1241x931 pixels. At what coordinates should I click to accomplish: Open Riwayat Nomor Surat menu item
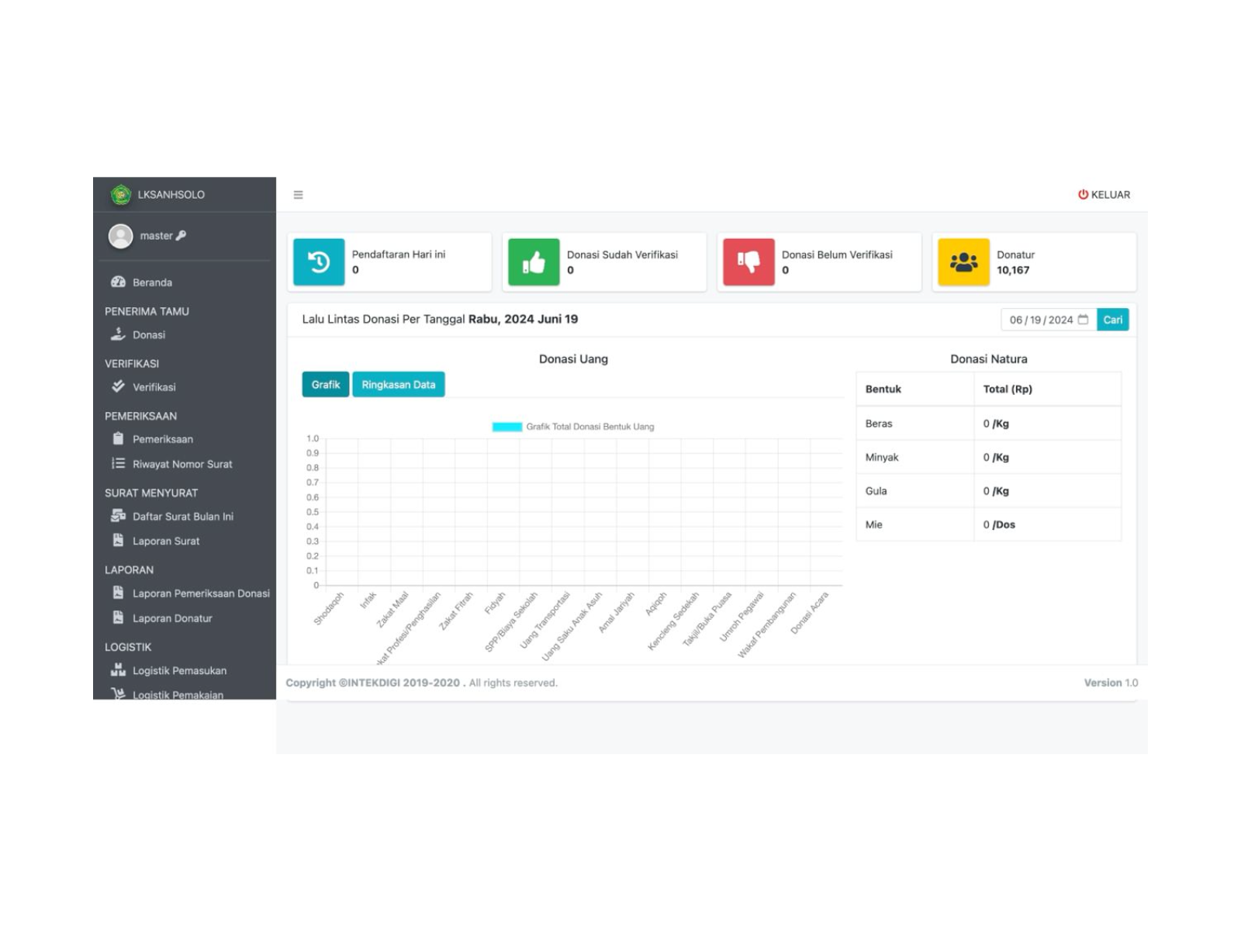pyautogui.click(x=181, y=464)
